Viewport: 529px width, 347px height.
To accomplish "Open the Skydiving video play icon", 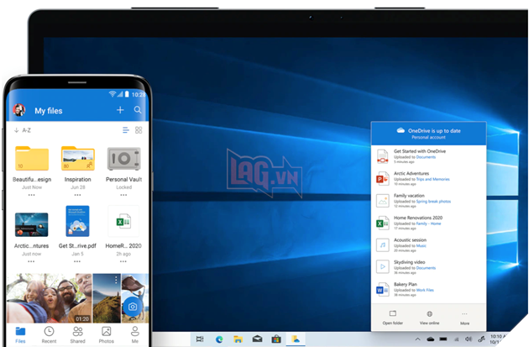I will (383, 266).
